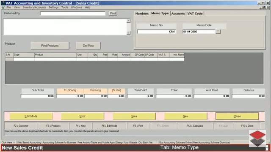The image size is (271, 152).
Task: Click the Del Row button
Action: (88, 46)
